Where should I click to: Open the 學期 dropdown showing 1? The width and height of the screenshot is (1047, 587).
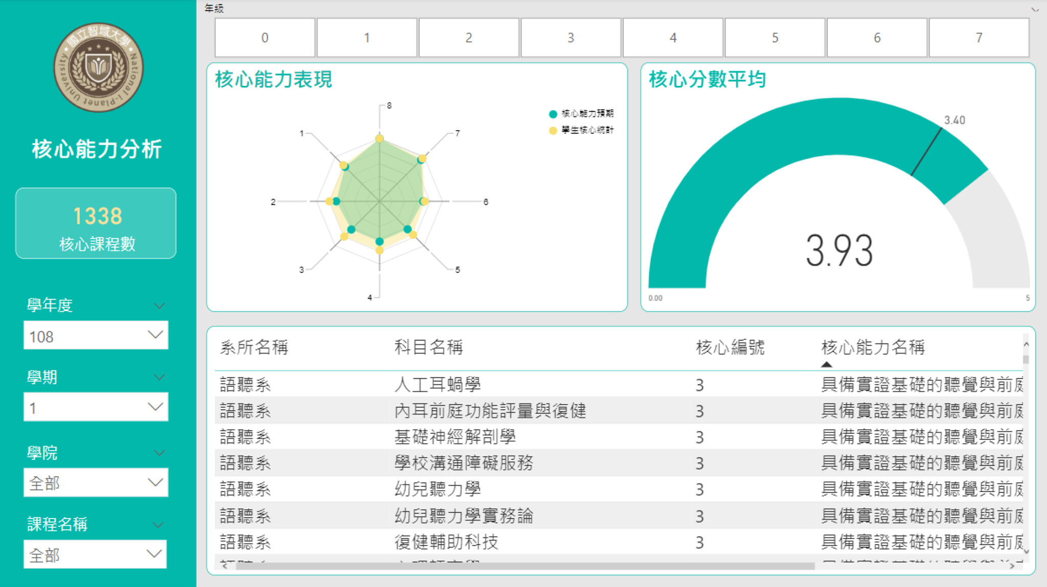[x=96, y=407]
